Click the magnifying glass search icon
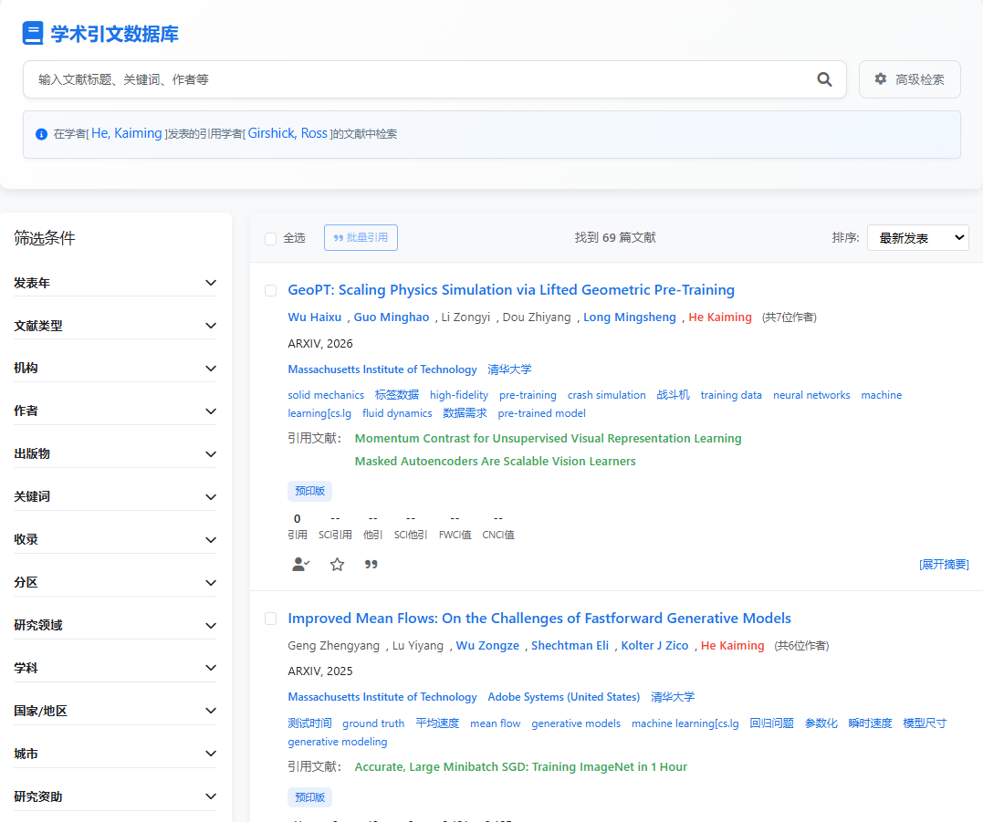The width and height of the screenshot is (983, 822). (x=824, y=79)
